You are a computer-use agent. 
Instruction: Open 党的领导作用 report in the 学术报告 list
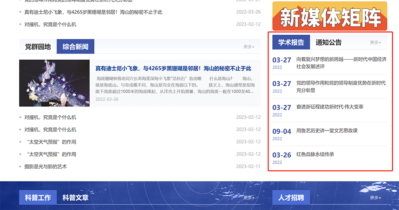pos(341,86)
